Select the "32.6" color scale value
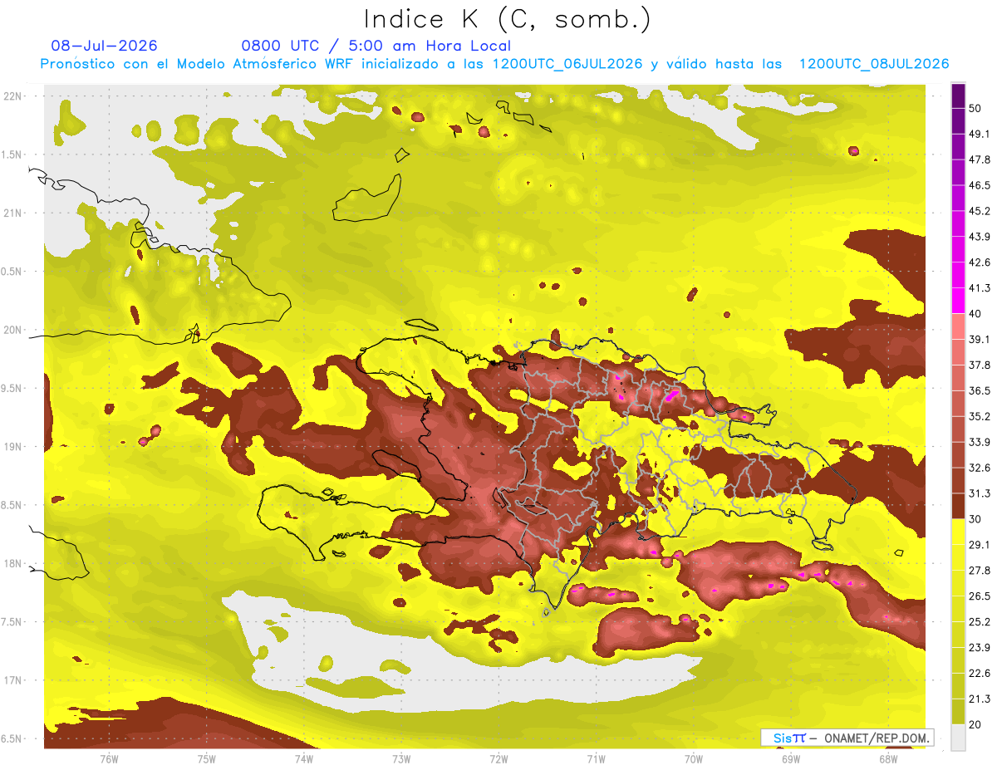Image resolution: width=997 pixels, height=770 pixels. pos(980,468)
